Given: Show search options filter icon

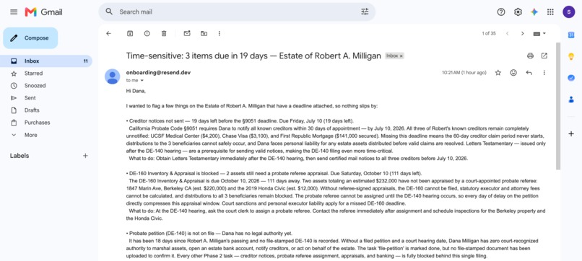Looking at the screenshot, I should 365,12.
